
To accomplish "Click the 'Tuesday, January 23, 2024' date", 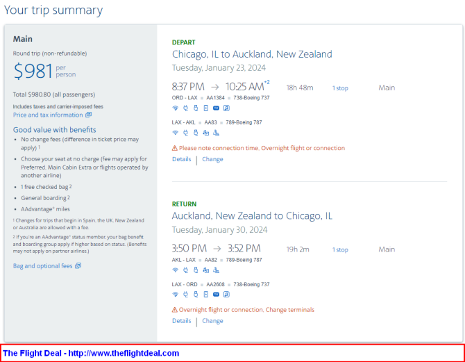I will click(x=219, y=68).
